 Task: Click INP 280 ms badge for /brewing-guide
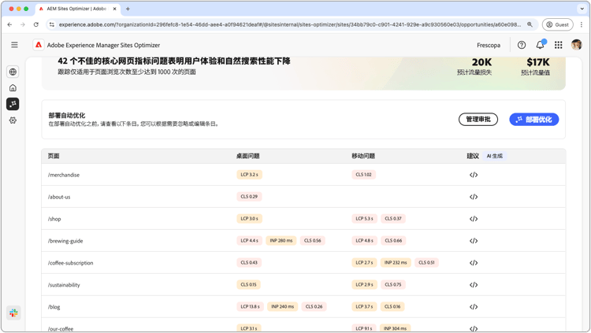tap(281, 240)
